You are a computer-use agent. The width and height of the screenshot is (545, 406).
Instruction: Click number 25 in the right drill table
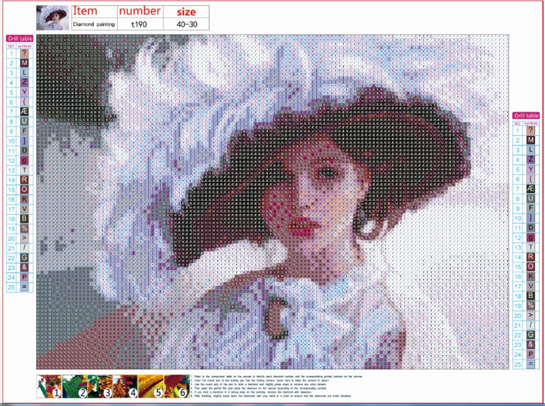(518, 364)
